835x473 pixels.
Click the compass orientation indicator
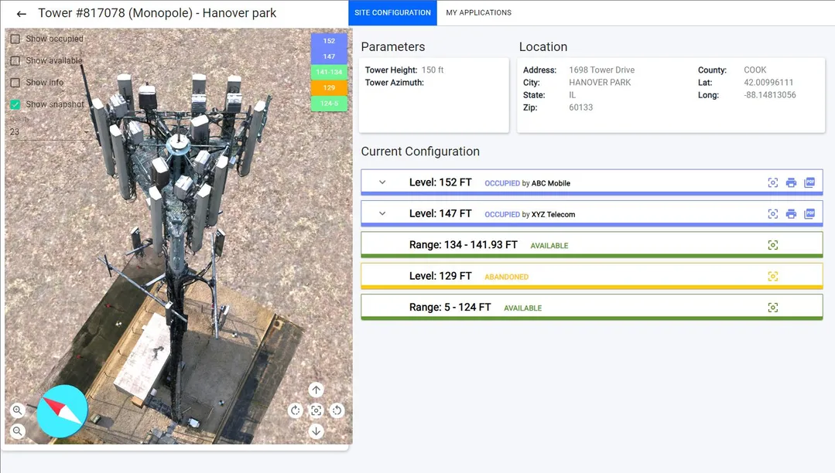point(62,411)
